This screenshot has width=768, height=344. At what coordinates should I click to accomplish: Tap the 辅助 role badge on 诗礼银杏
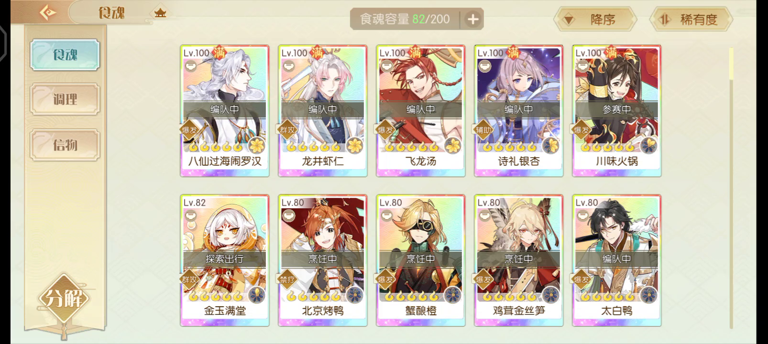point(483,129)
